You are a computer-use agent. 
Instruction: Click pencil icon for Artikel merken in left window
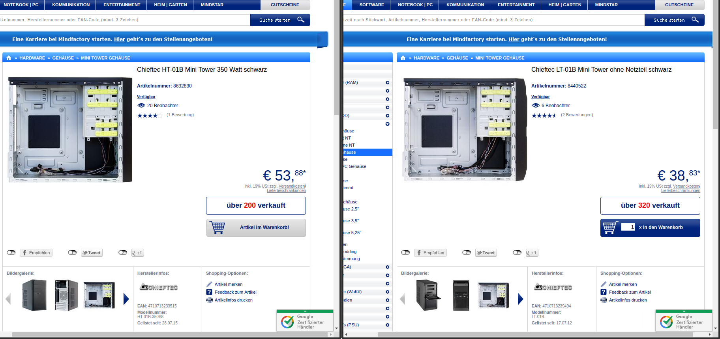tap(209, 284)
